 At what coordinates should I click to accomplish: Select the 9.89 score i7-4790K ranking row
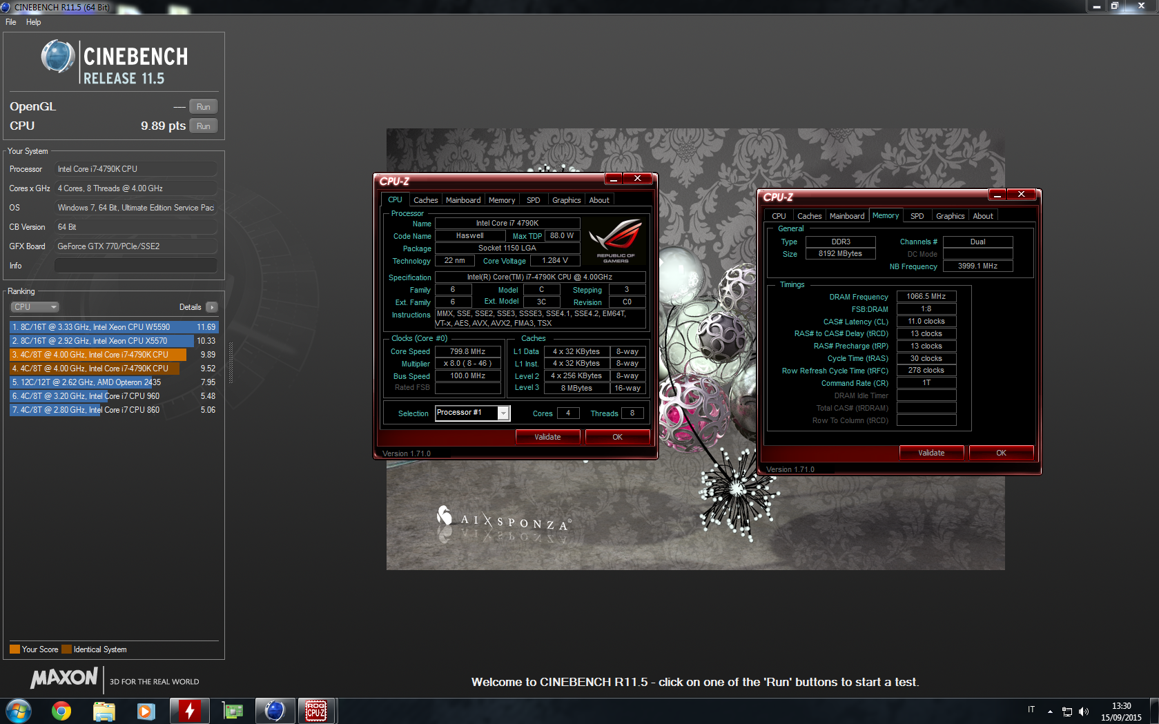point(114,355)
